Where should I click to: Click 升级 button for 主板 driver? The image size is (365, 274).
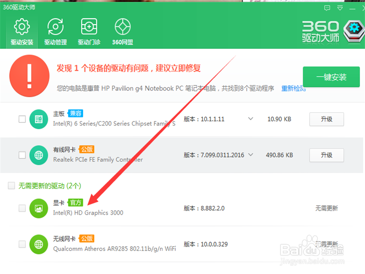coord(326,119)
